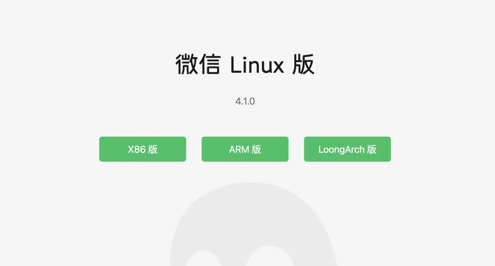Click the Tux penguin watermark head
The image size is (495, 266).
pyautogui.click(x=253, y=224)
